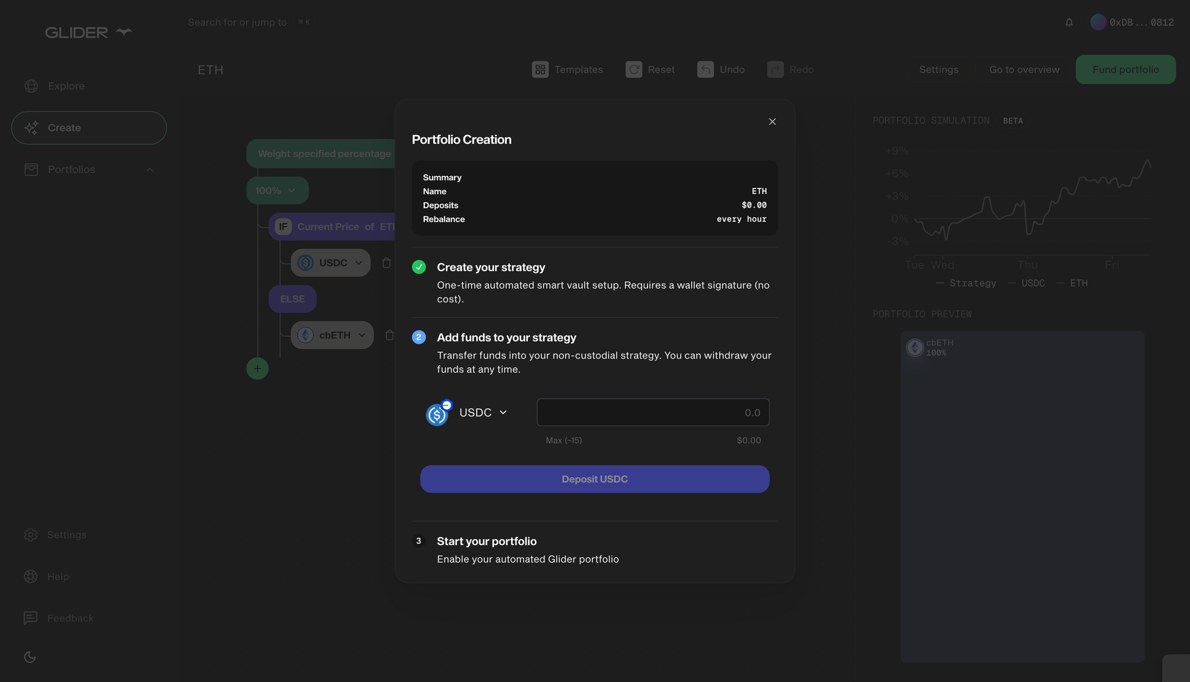Open the Feedback chat icon

[30, 618]
